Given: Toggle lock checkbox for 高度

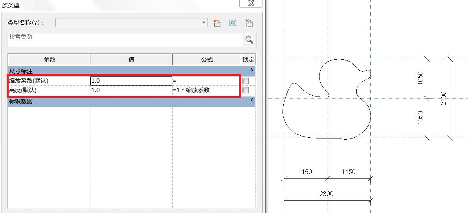Looking at the screenshot, I should click(x=246, y=90).
